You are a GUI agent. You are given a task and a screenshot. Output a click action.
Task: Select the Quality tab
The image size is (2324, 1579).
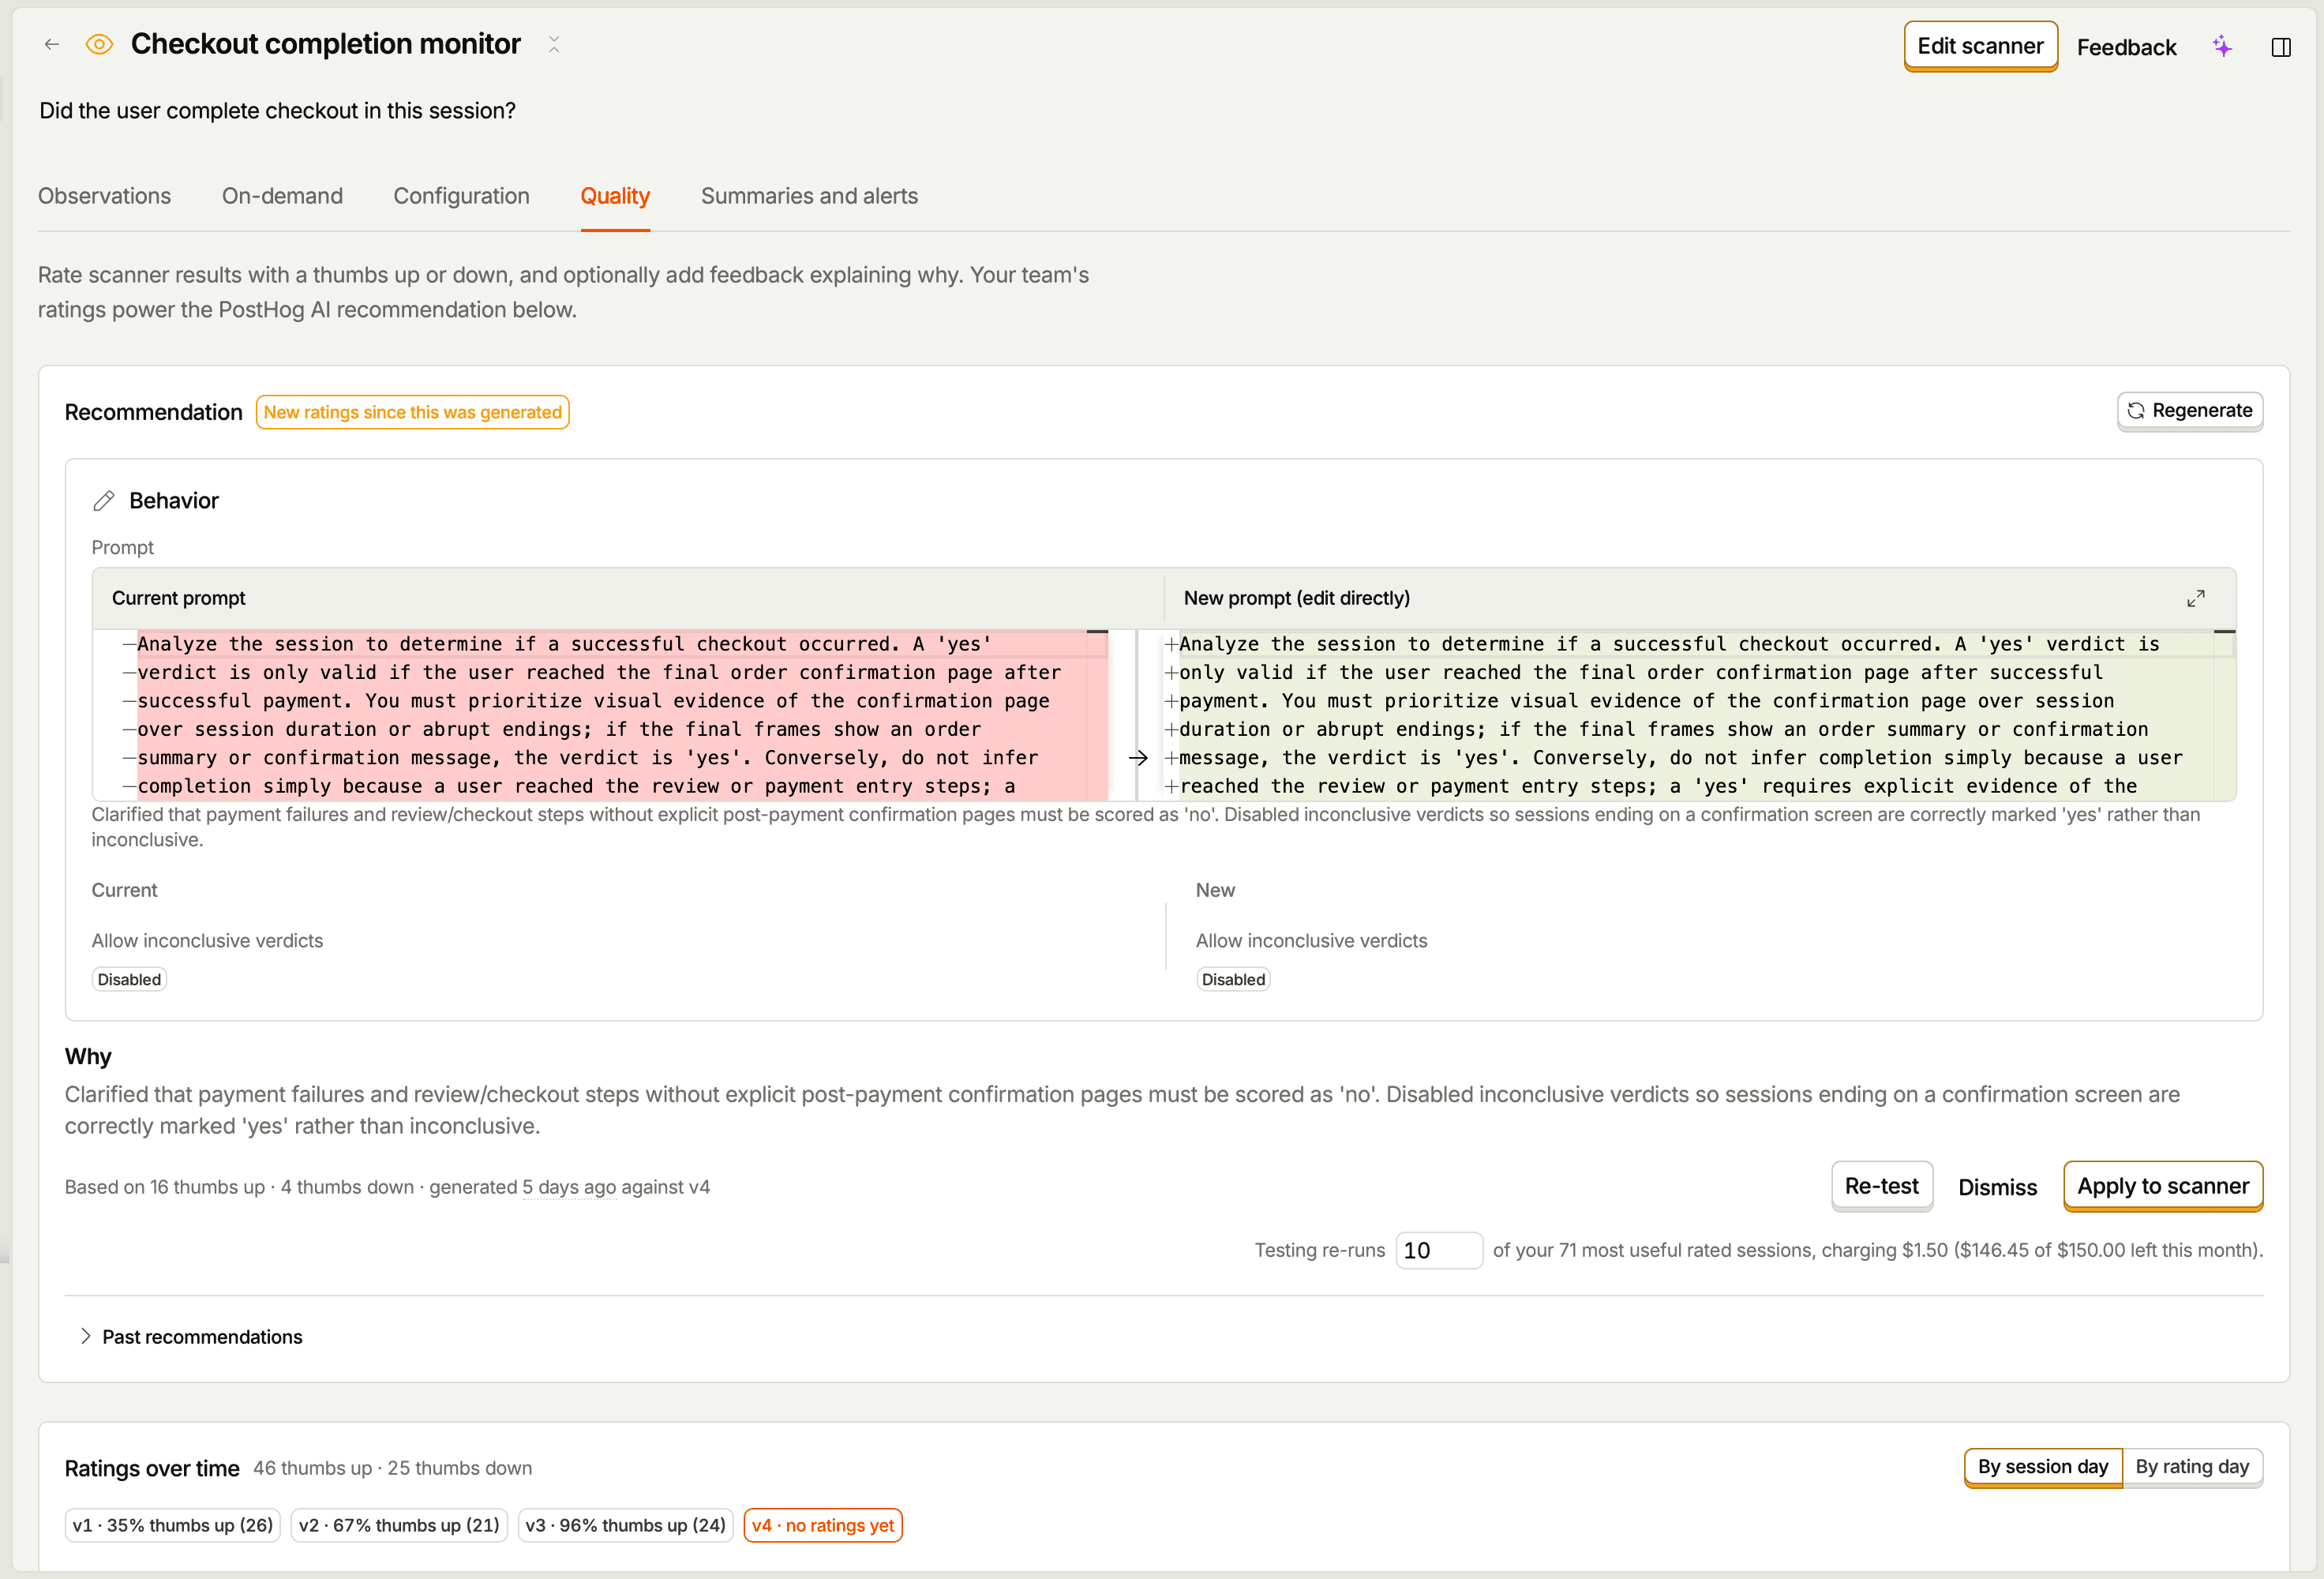(615, 196)
